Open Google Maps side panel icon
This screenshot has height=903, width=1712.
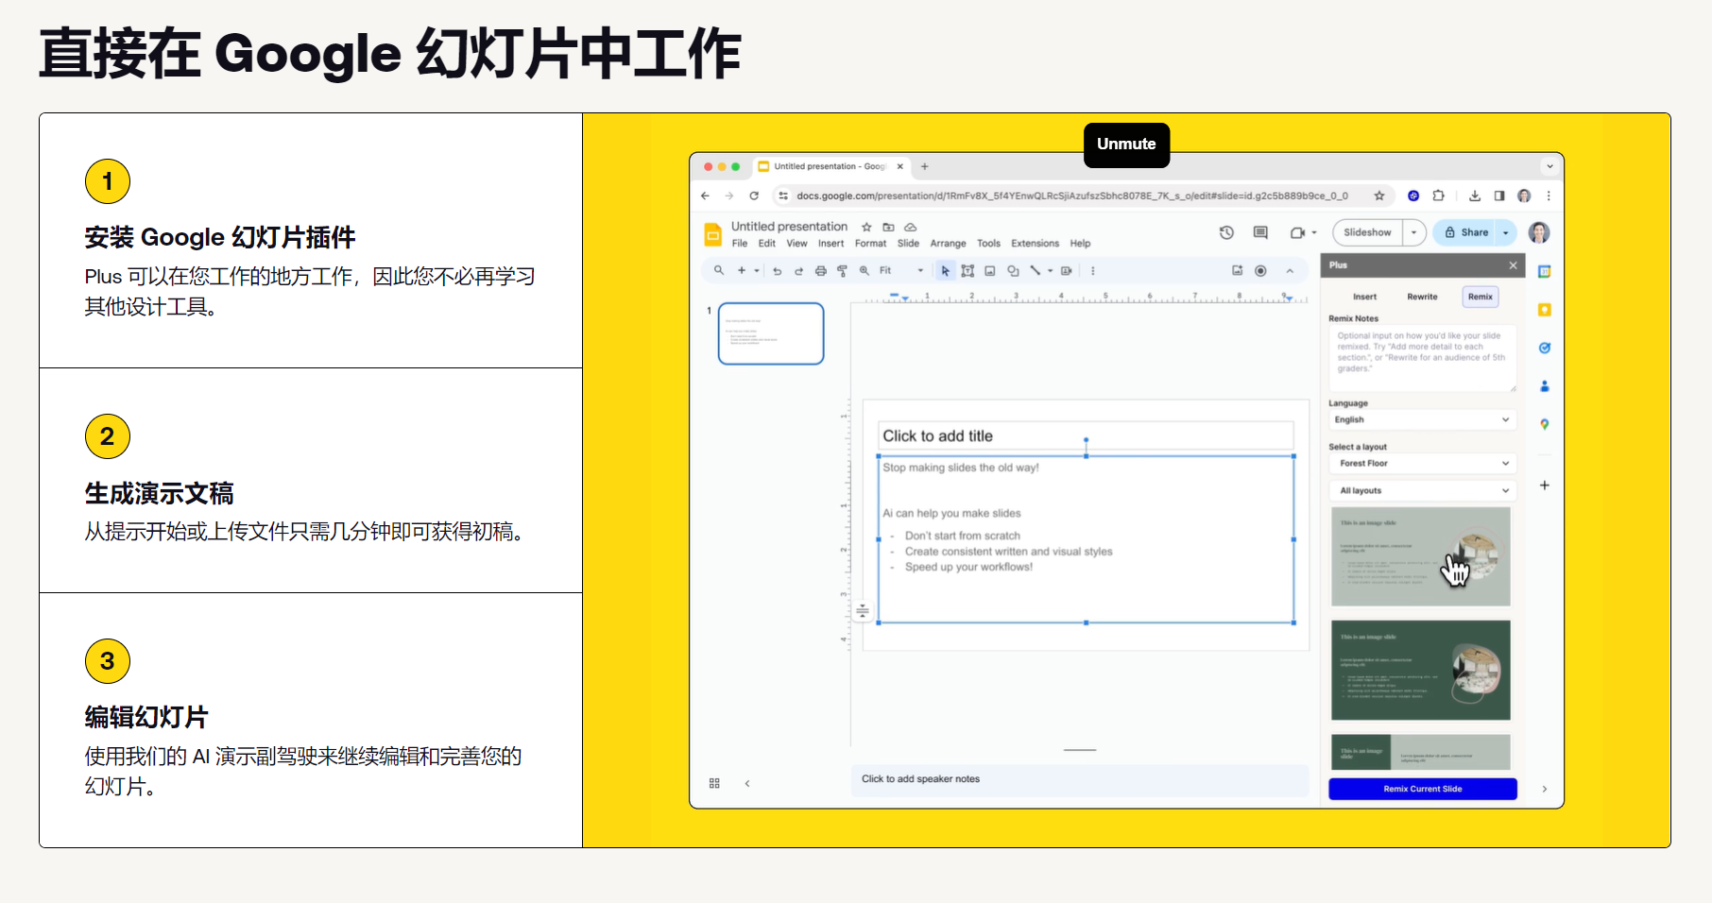point(1545,424)
